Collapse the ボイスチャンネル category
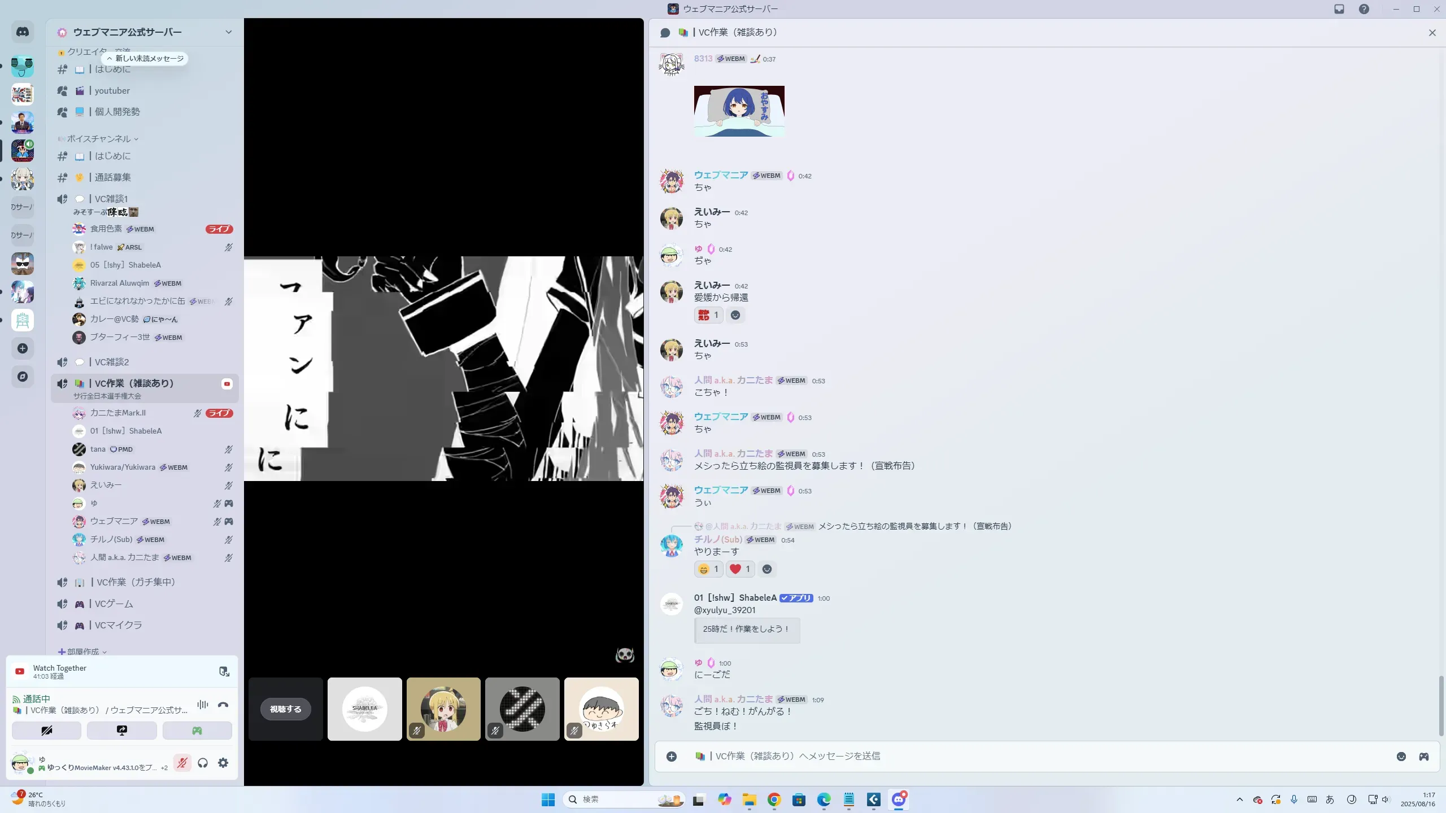Screen dimensions: 1446x813 click(x=99, y=138)
